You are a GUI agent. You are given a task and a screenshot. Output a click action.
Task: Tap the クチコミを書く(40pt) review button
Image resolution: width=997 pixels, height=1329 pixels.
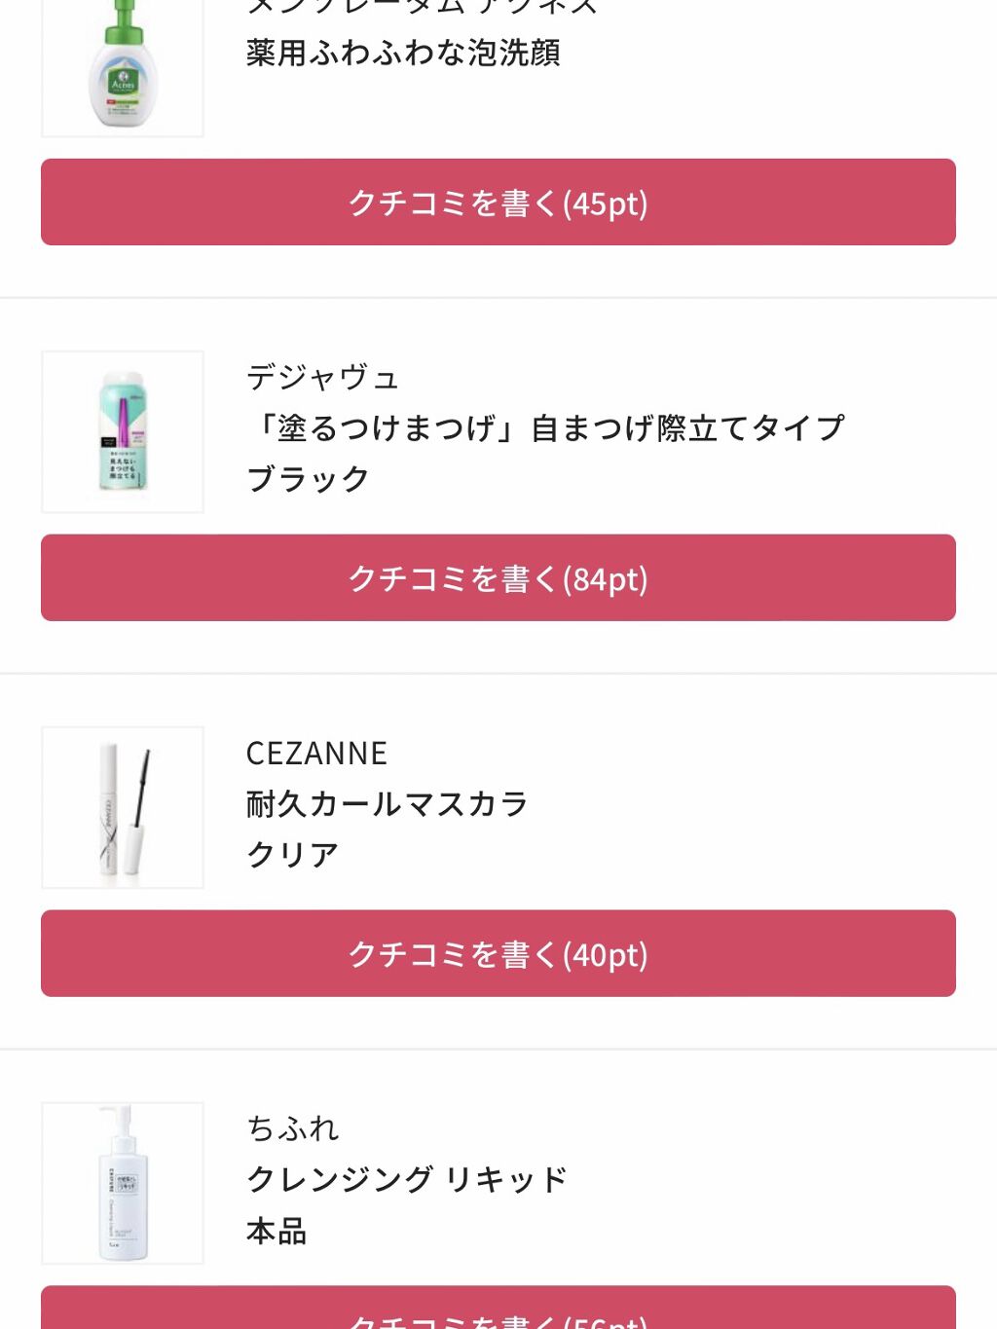click(498, 953)
